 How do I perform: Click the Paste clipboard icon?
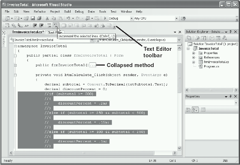tap(60, 18)
